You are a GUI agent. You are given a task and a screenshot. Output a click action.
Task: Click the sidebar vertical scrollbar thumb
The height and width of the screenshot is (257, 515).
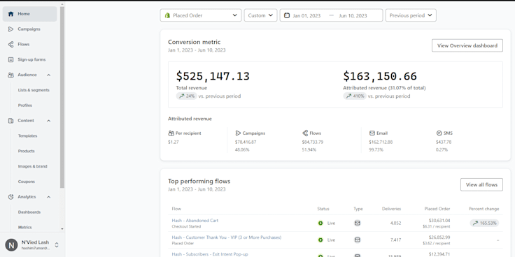click(x=62, y=97)
